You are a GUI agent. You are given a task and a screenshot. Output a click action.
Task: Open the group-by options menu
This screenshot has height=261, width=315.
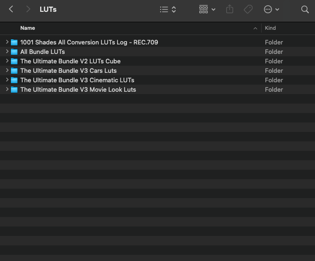point(207,9)
